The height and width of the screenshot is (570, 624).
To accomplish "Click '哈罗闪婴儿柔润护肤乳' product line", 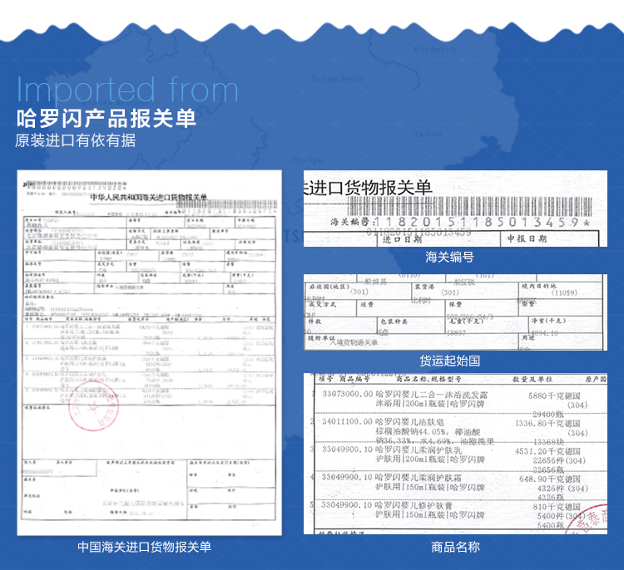I will [418, 450].
